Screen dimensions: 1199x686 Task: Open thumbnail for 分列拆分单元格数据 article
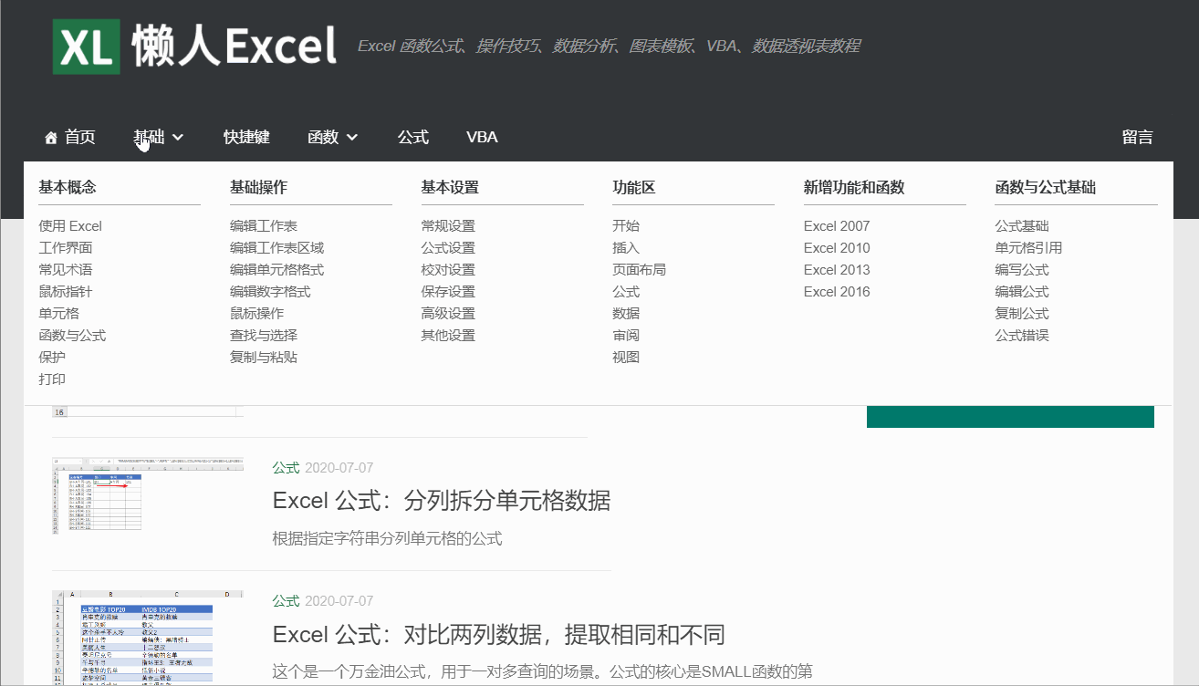148,496
